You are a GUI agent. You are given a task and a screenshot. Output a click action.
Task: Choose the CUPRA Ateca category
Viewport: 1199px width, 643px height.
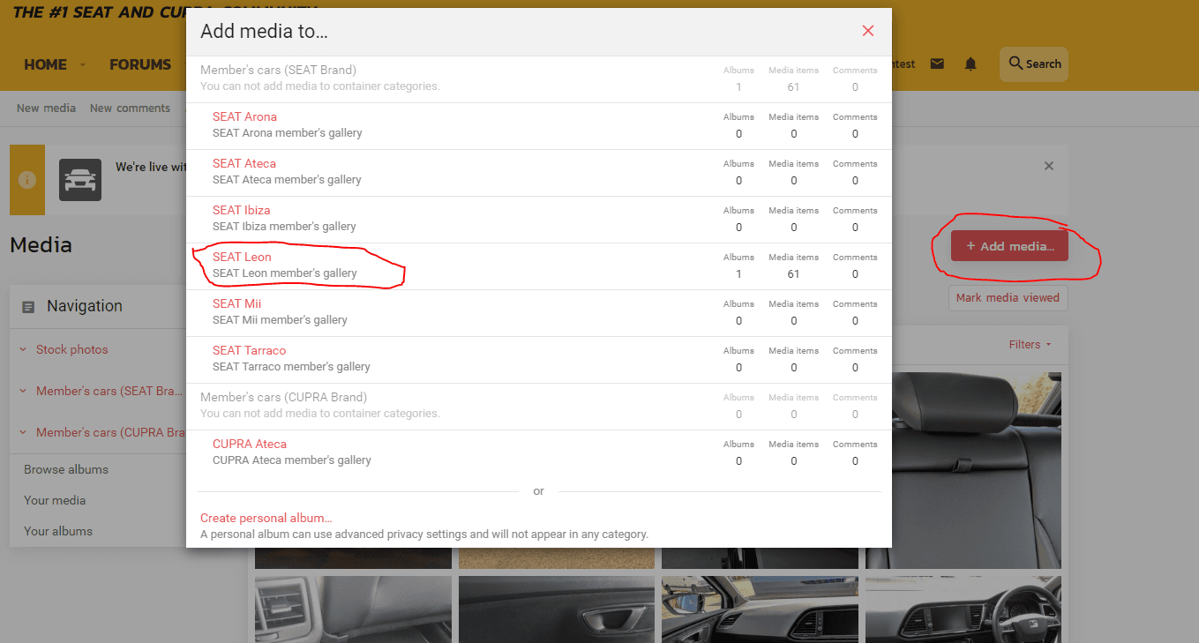249,444
